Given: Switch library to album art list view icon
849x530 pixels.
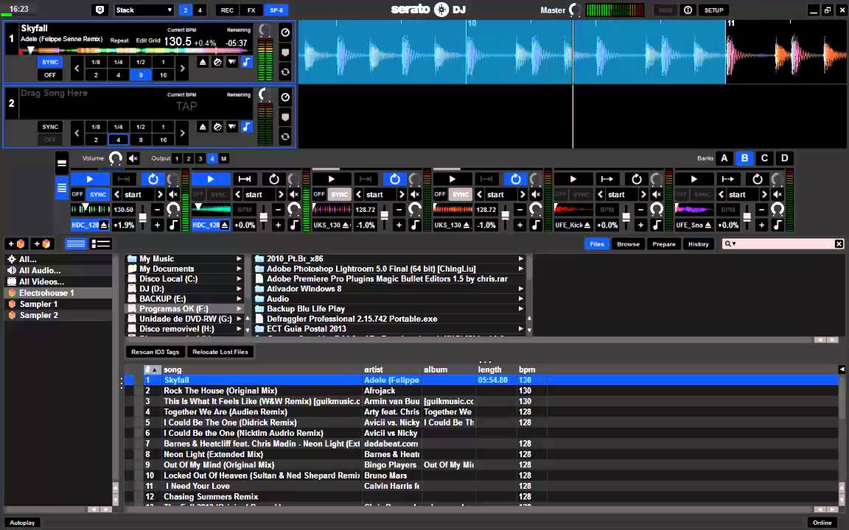Looking at the screenshot, I should tap(101, 244).
